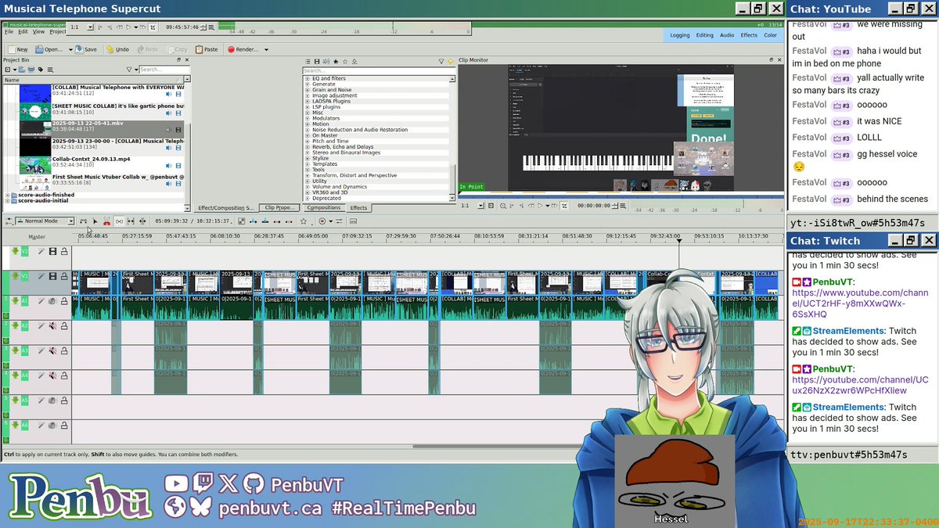
Task: Mute audio track A2
Action: 52,325
